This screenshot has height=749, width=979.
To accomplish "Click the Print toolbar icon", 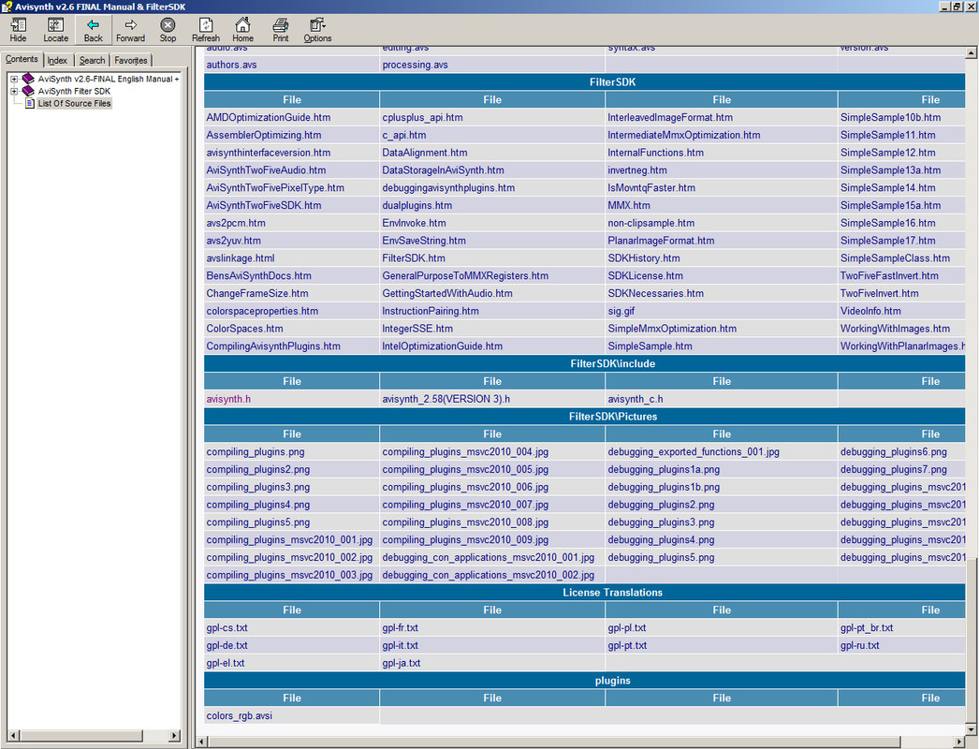I will click(281, 25).
